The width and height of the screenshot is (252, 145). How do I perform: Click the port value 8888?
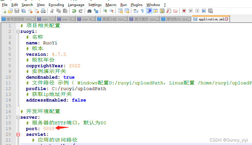point(49,129)
